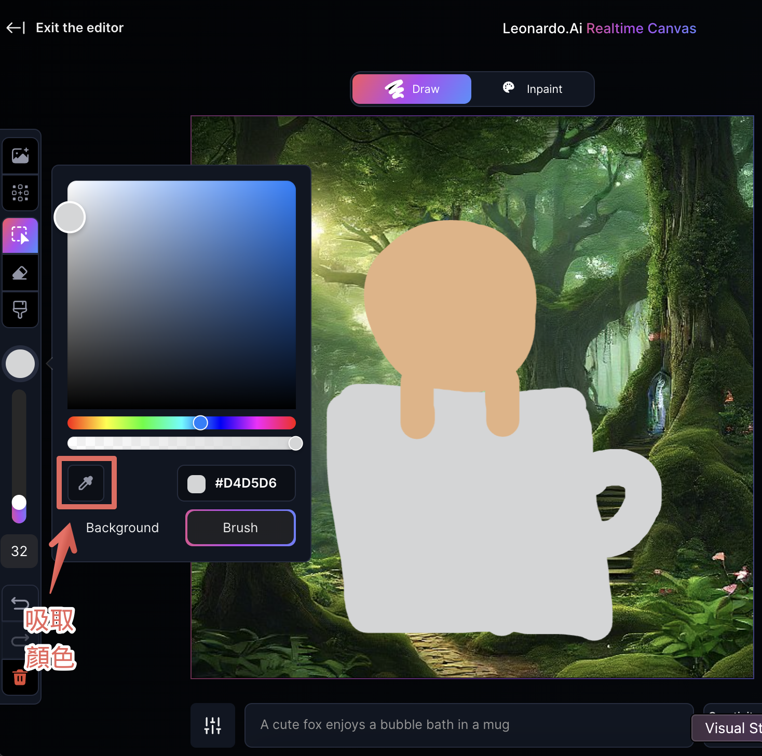The width and height of the screenshot is (762, 756).
Task: Click the Undo arrow icon
Action: click(20, 602)
